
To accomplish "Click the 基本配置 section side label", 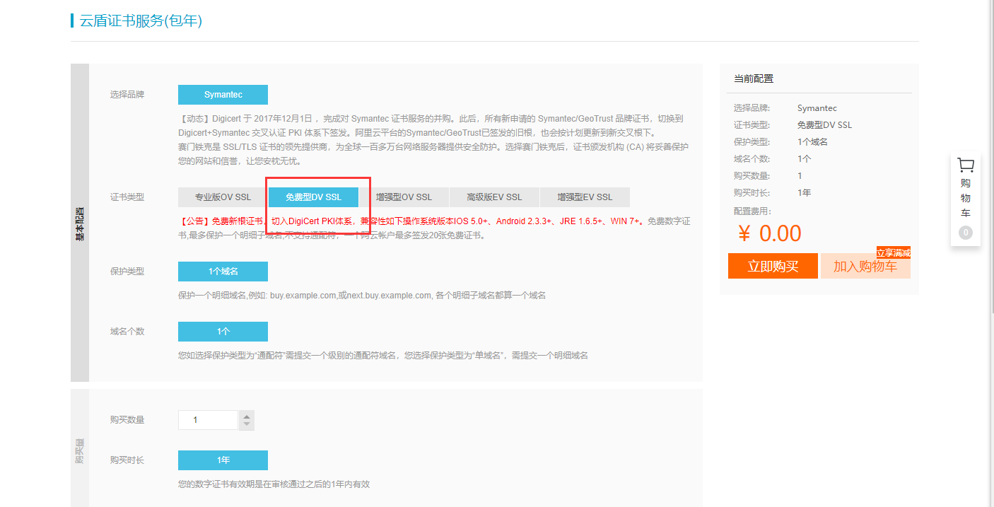I will 80,223.
